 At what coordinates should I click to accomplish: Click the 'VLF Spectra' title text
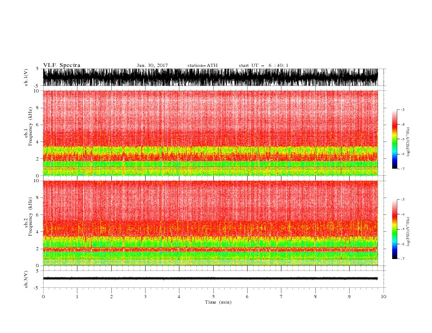[62, 65]
